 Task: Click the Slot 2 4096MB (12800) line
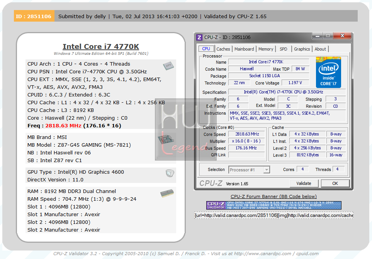point(59,222)
